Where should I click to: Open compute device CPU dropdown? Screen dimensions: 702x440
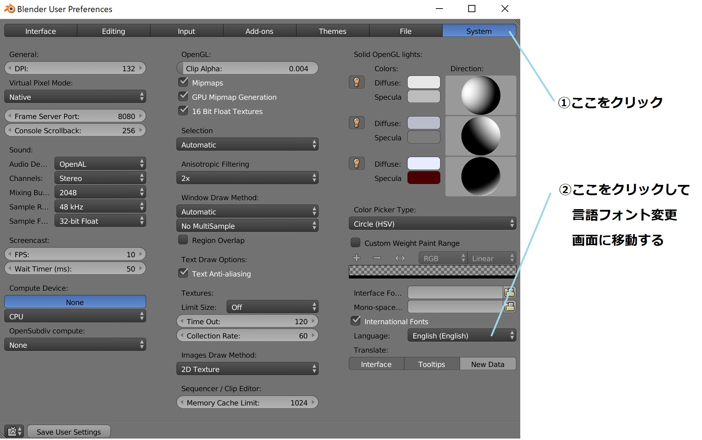click(x=75, y=316)
